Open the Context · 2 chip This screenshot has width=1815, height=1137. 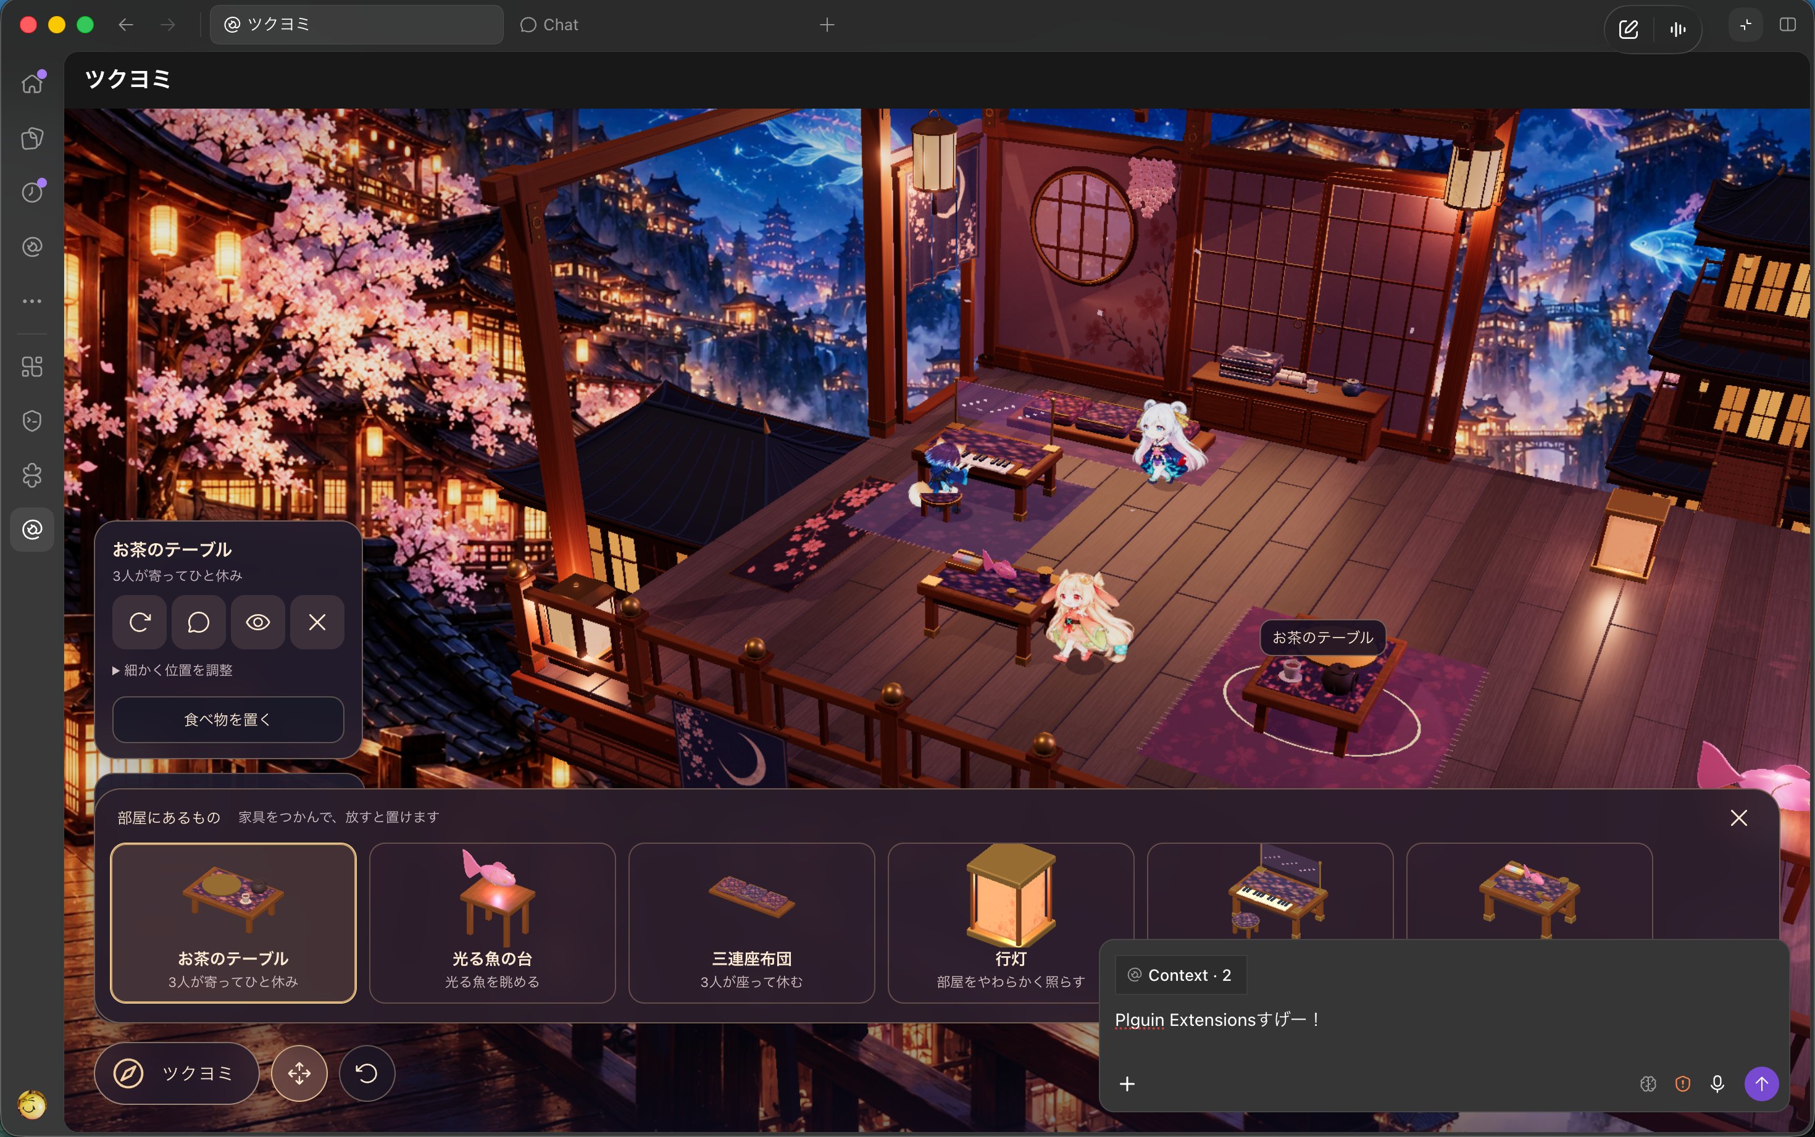1180,975
